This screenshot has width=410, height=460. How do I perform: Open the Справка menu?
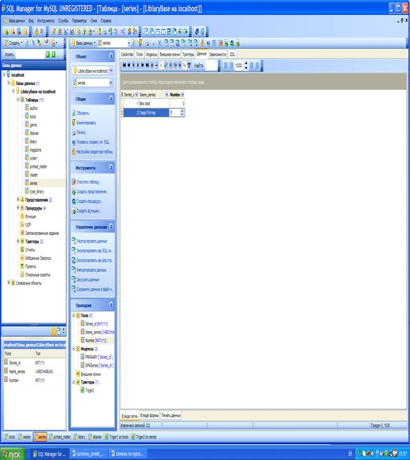[x=106, y=21]
